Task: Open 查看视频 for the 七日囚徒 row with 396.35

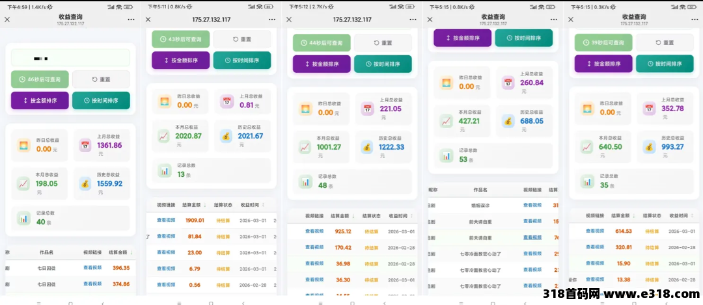Action: [x=92, y=267]
